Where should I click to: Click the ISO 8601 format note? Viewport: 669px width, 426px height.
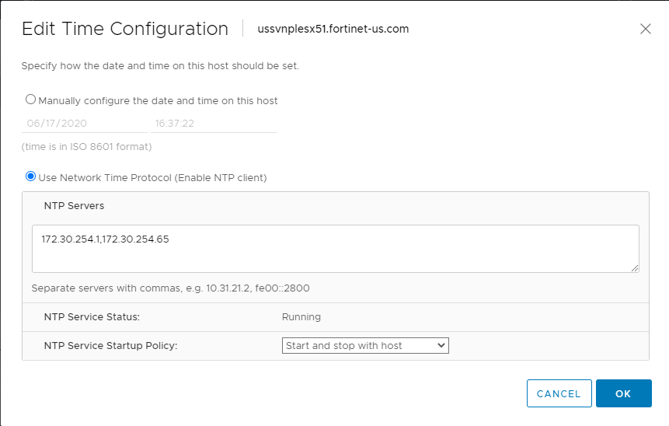point(86,147)
